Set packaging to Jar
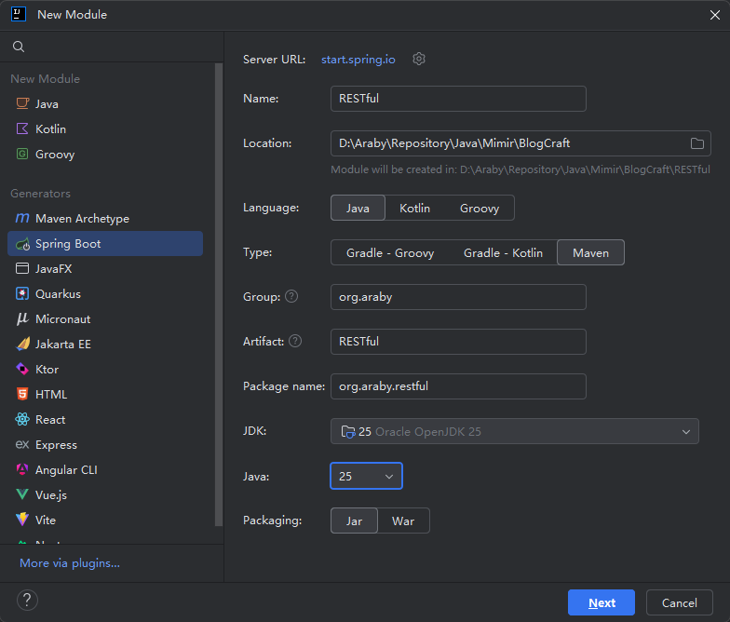 (x=354, y=521)
